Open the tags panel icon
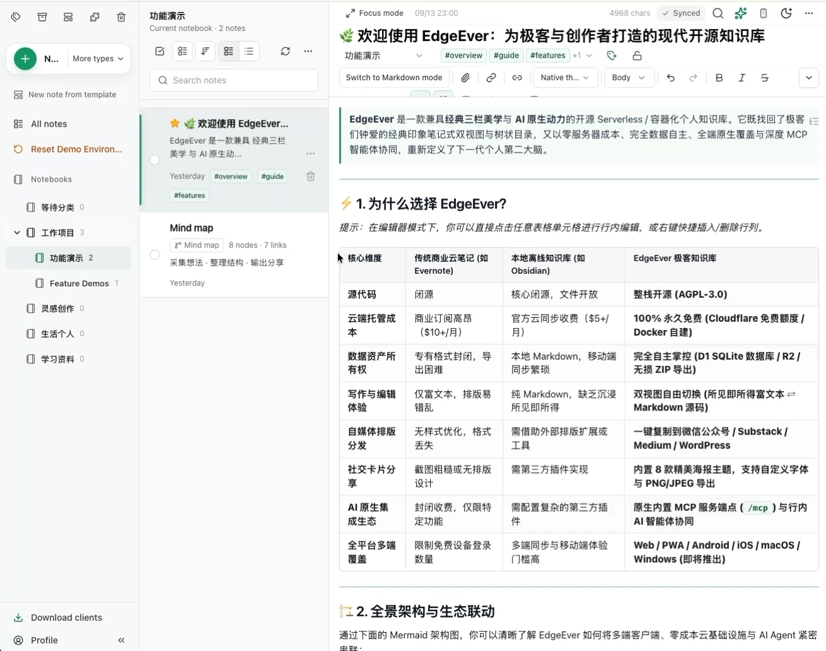The image size is (826, 651). 16,17
